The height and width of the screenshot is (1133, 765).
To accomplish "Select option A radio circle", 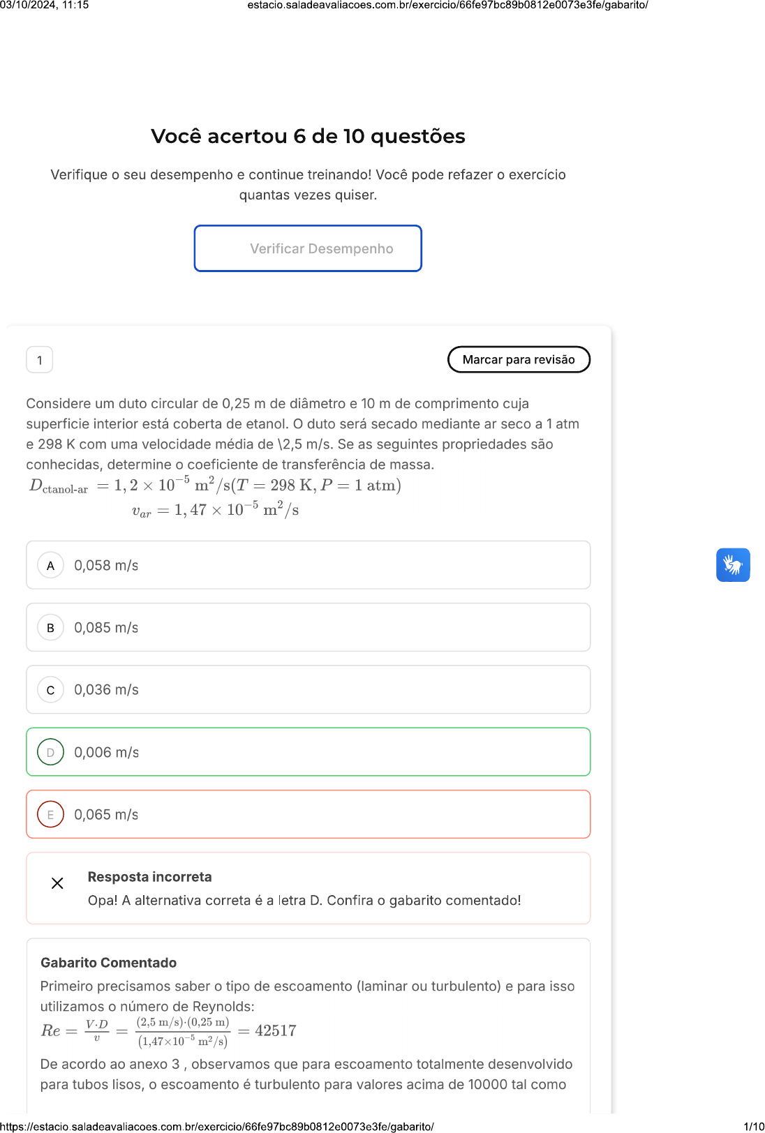I will click(50, 566).
